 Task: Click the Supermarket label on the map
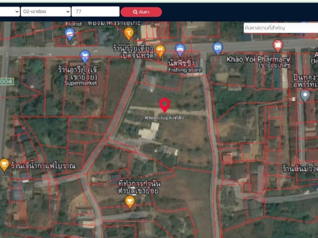(x=81, y=83)
